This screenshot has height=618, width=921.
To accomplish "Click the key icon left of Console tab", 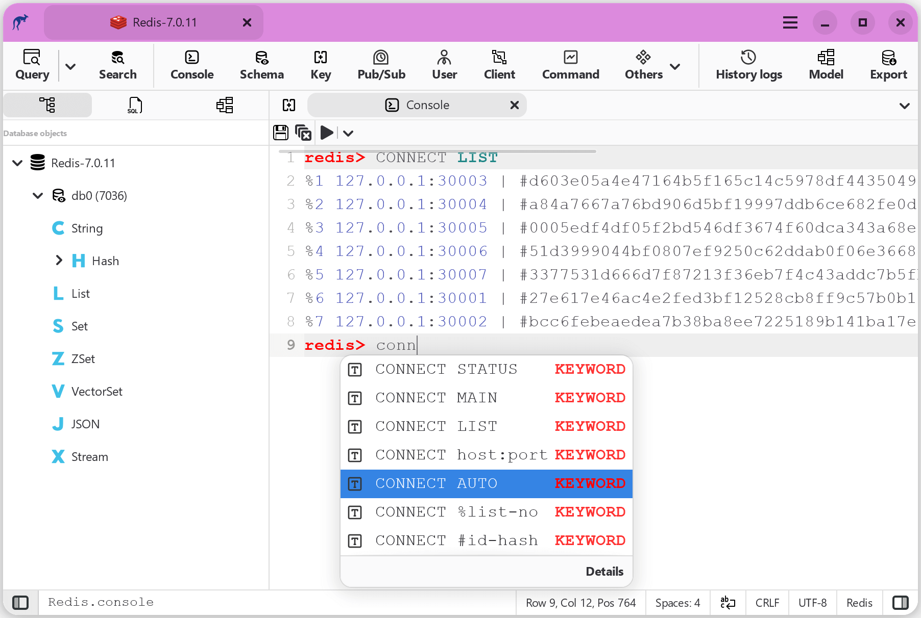I will tap(289, 105).
